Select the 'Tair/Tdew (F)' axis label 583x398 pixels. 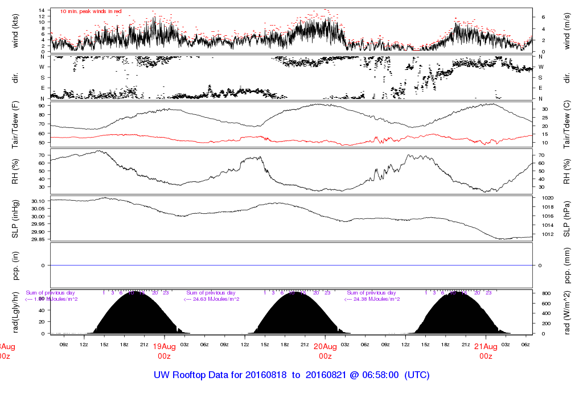click(x=16, y=125)
